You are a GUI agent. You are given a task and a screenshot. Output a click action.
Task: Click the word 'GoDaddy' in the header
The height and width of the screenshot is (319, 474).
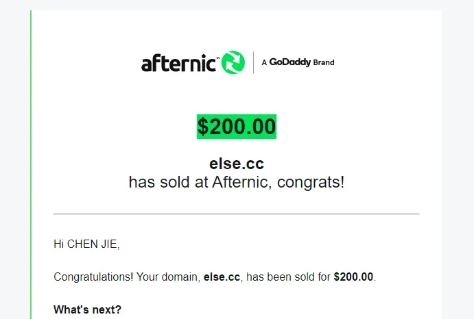[x=290, y=62]
